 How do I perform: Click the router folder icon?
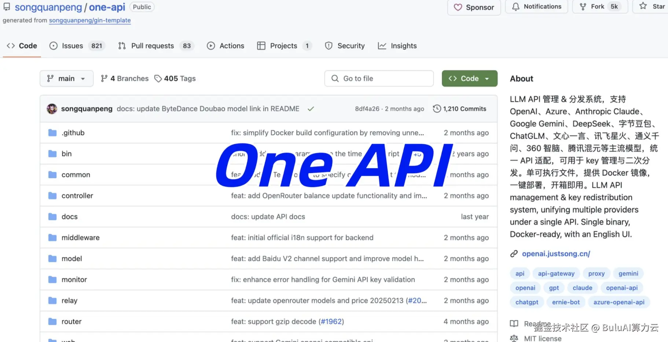(52, 321)
